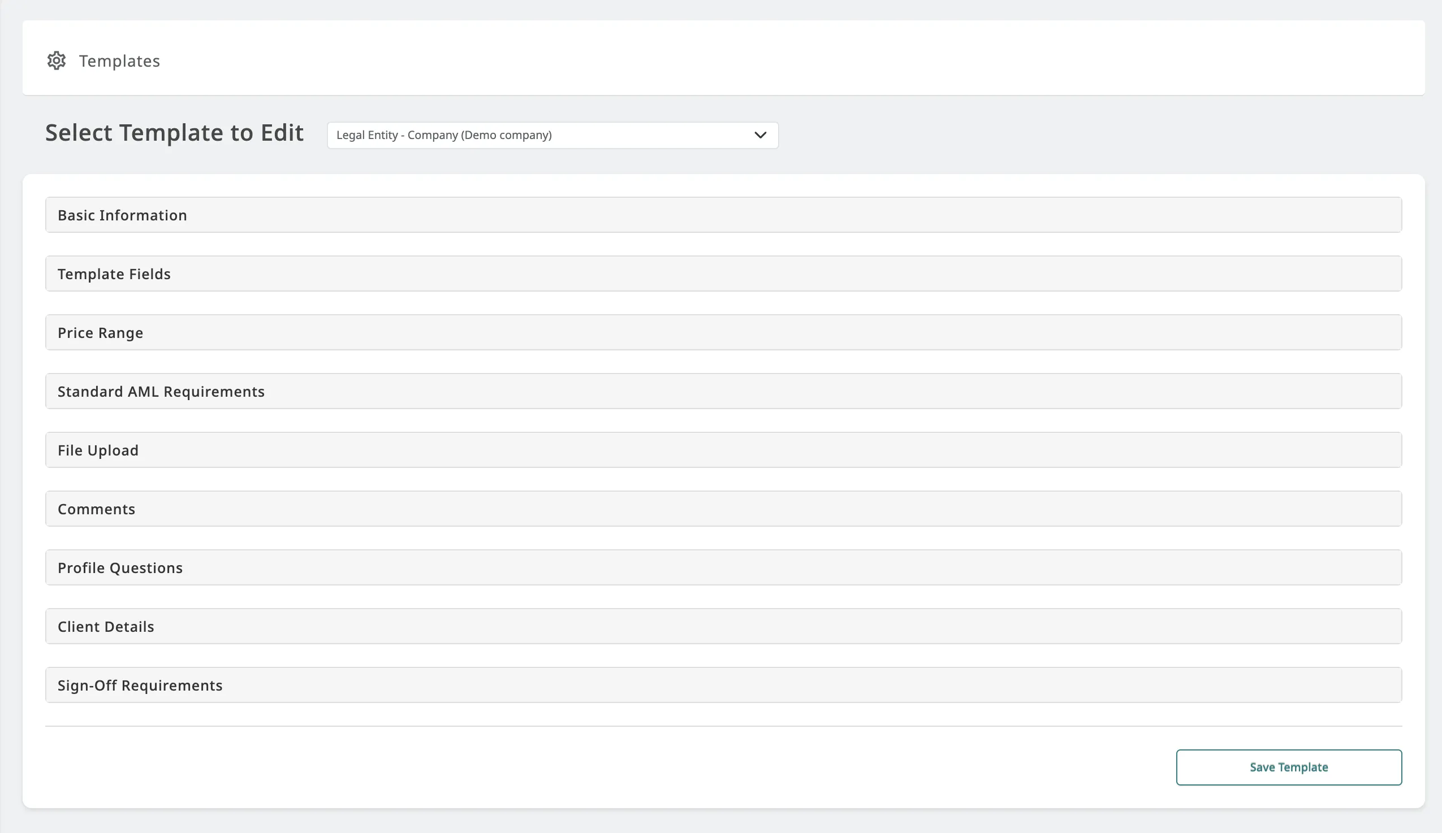Viewport: 1442px width, 833px height.
Task: Expand the Client Details section
Action: point(723,627)
